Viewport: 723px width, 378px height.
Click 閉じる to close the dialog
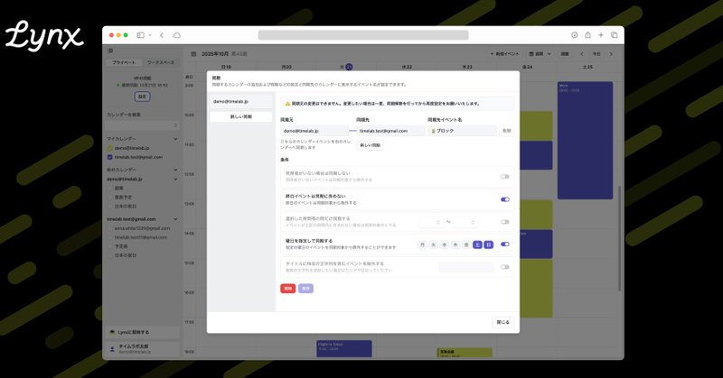tap(502, 322)
